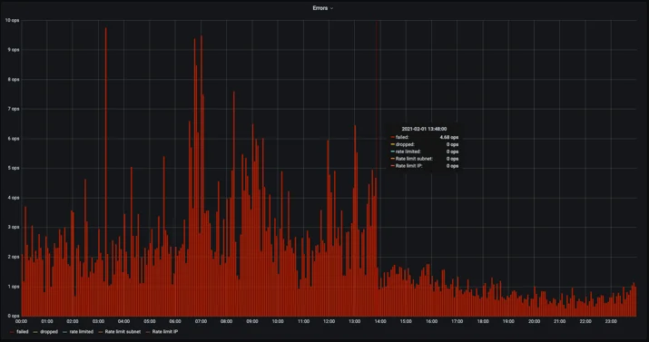
Task: Click the 'dropped:' row in the tooltip
Action: click(424, 144)
